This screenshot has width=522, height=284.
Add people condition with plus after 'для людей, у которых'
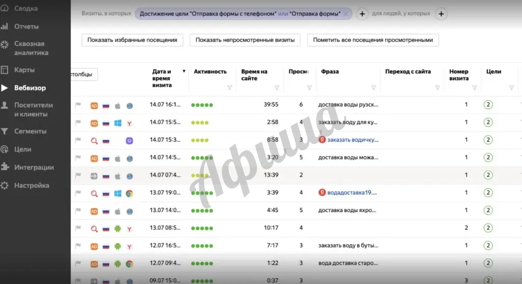click(x=441, y=14)
